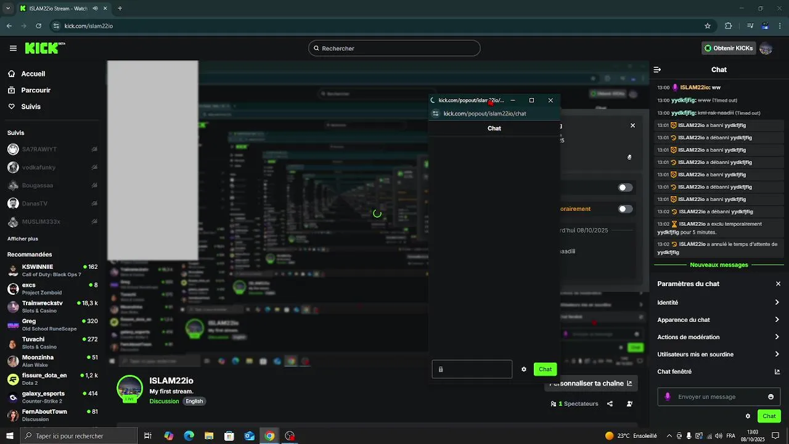The width and height of the screenshot is (789, 444).
Task: Close the Paramètres du chat panel
Action: click(778, 284)
